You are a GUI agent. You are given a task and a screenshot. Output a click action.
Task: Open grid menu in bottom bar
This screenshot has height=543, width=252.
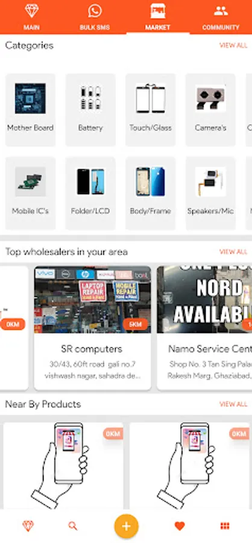225,526
